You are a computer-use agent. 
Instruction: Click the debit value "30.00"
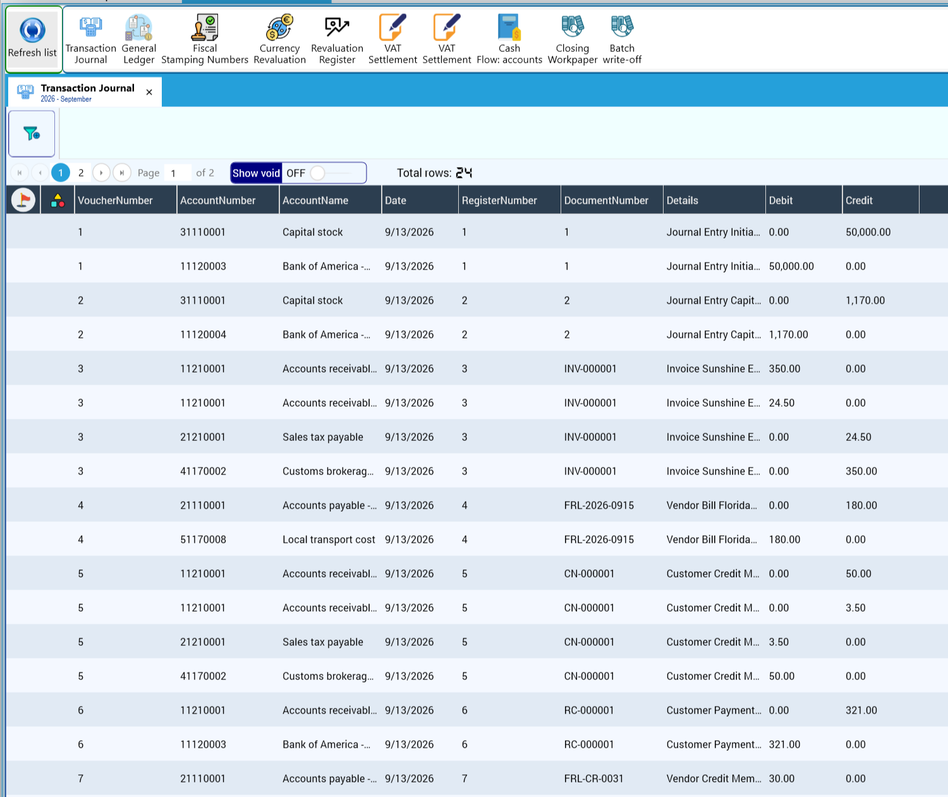[782, 779]
